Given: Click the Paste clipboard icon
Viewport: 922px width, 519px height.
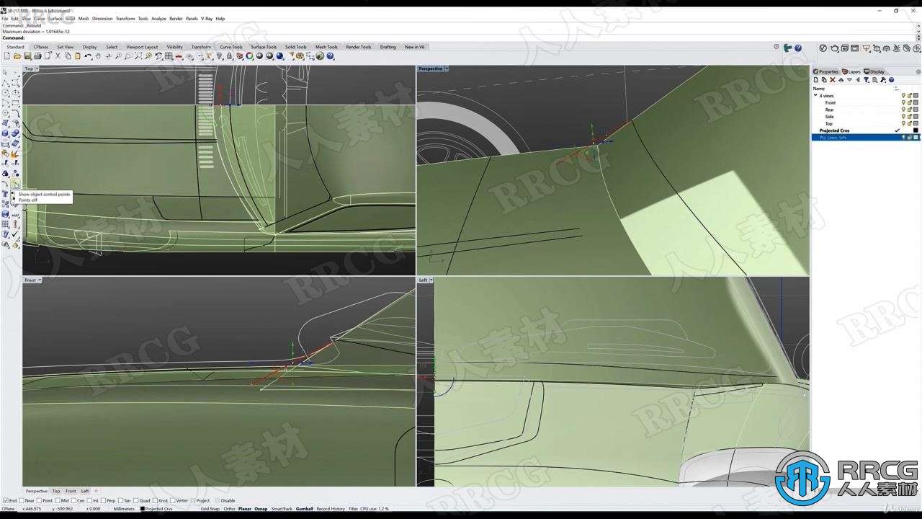Looking at the screenshot, I should (78, 56).
